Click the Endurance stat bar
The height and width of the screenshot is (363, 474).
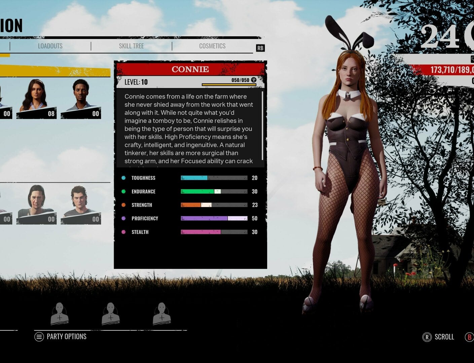click(214, 191)
